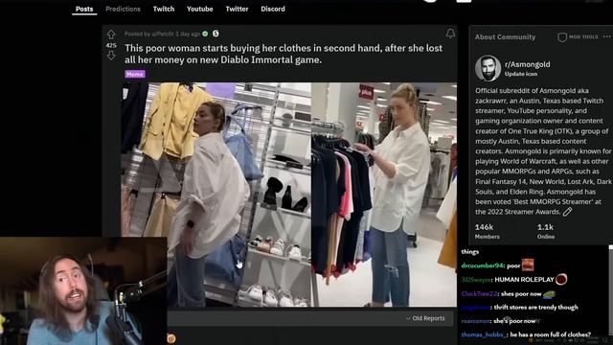Click the Update icon link
This screenshot has height=345, width=613.
point(521,74)
